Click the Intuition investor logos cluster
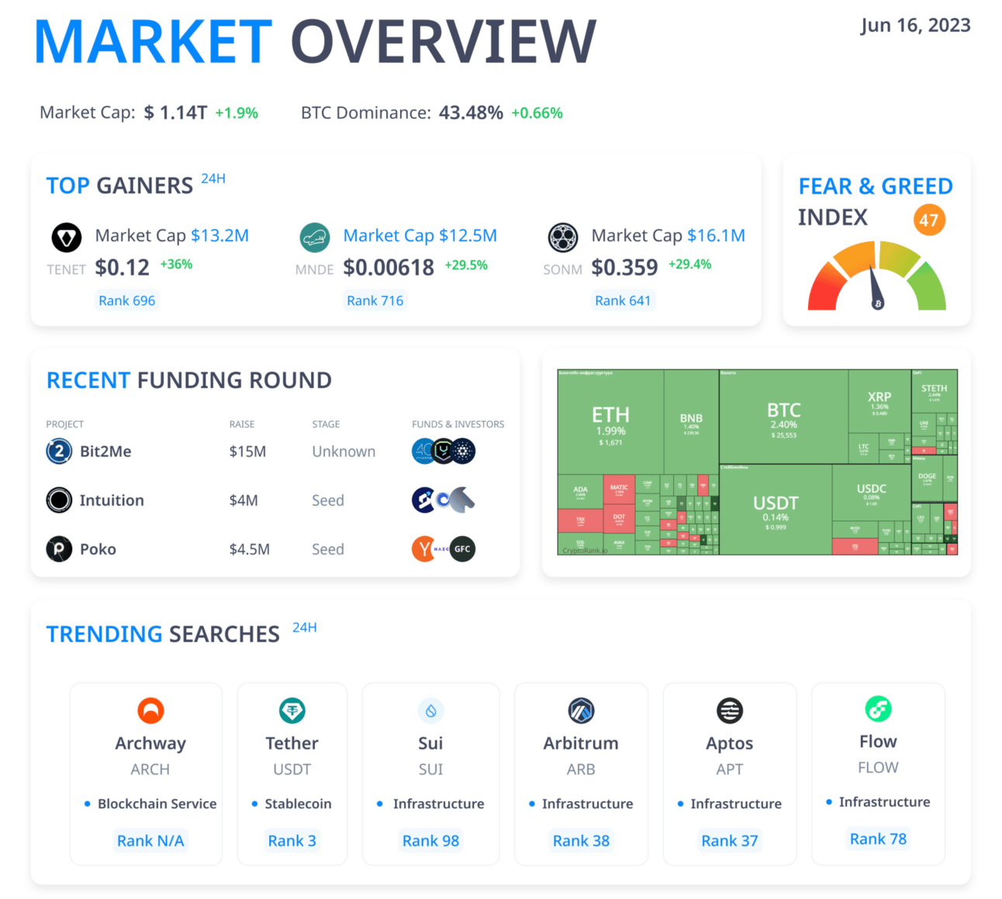 [444, 500]
